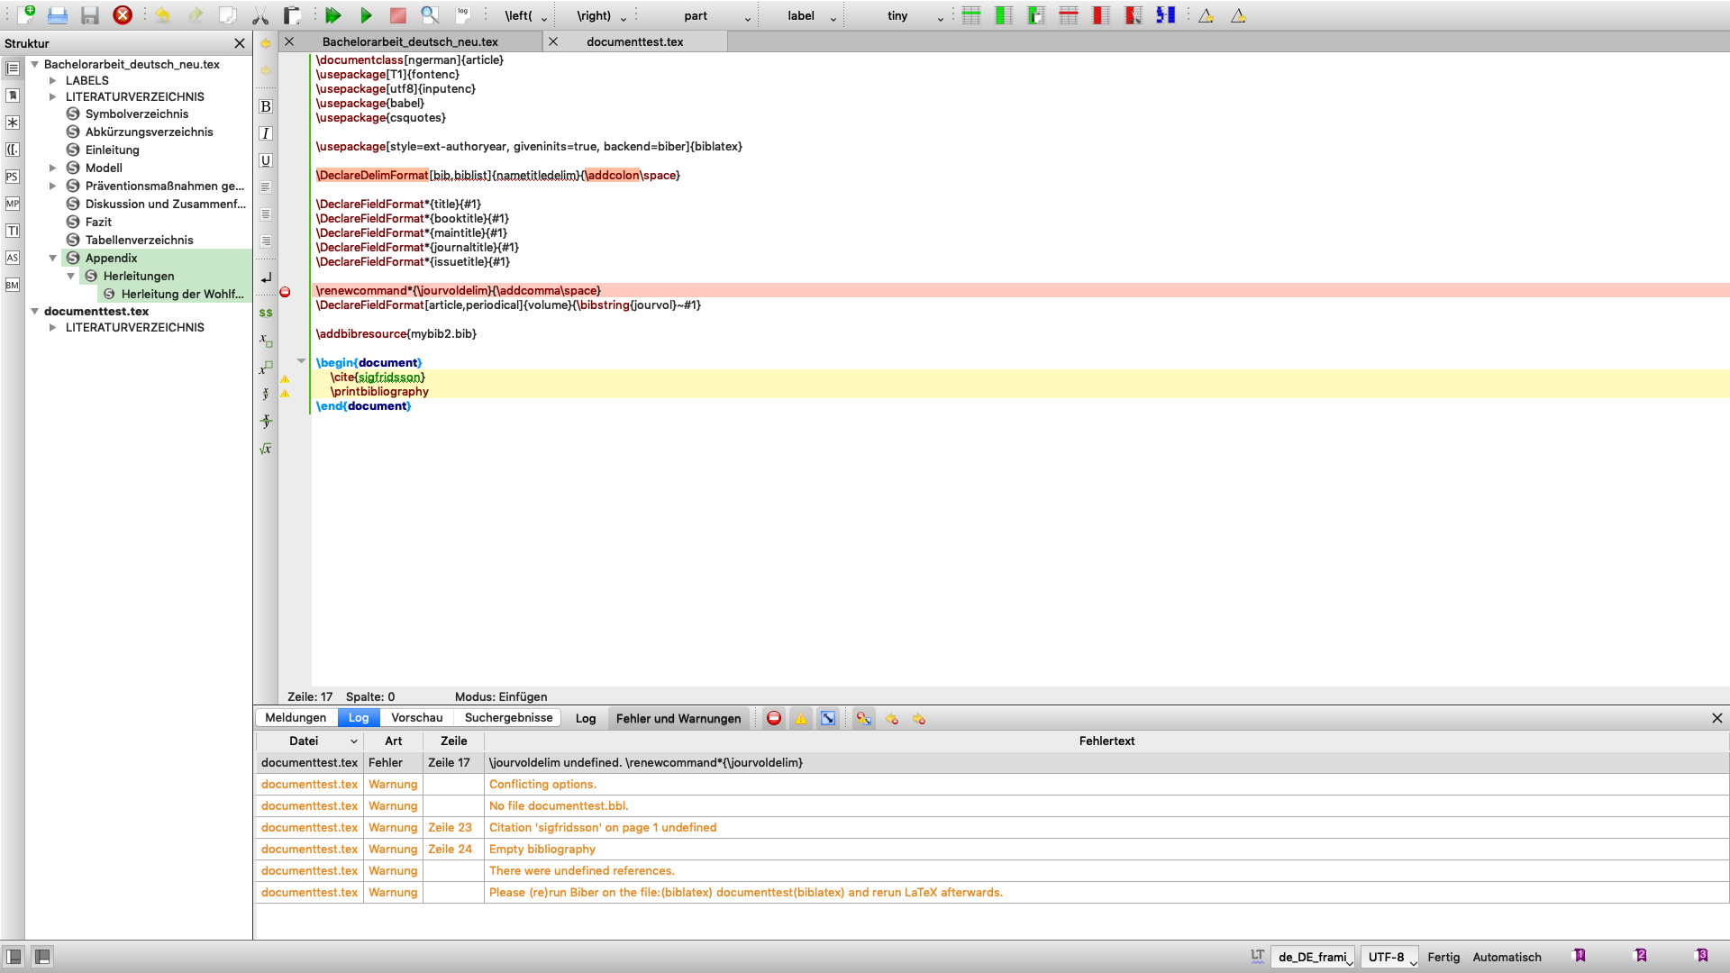Insert a line break with the return-arrow icon
1730x973 pixels.
(266, 278)
